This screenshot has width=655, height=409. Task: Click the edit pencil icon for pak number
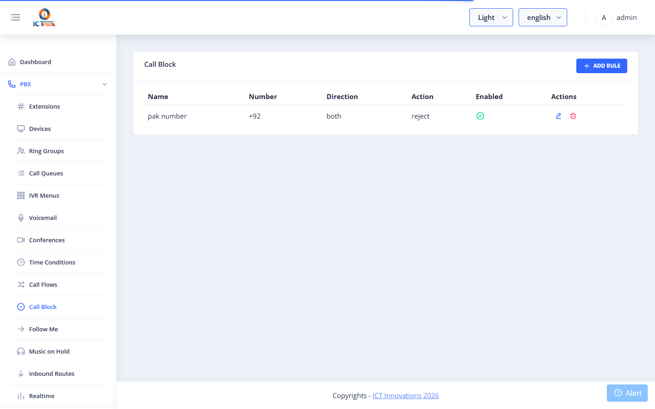tap(559, 116)
